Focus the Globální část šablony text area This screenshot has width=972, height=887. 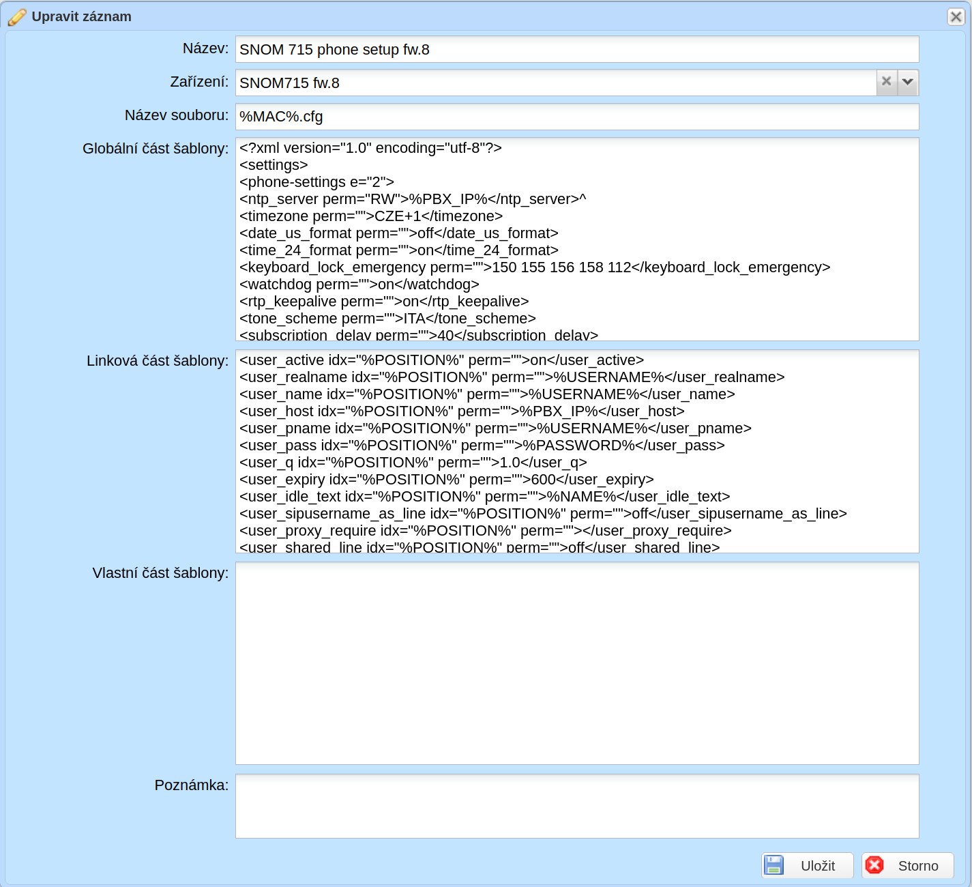coord(577,239)
